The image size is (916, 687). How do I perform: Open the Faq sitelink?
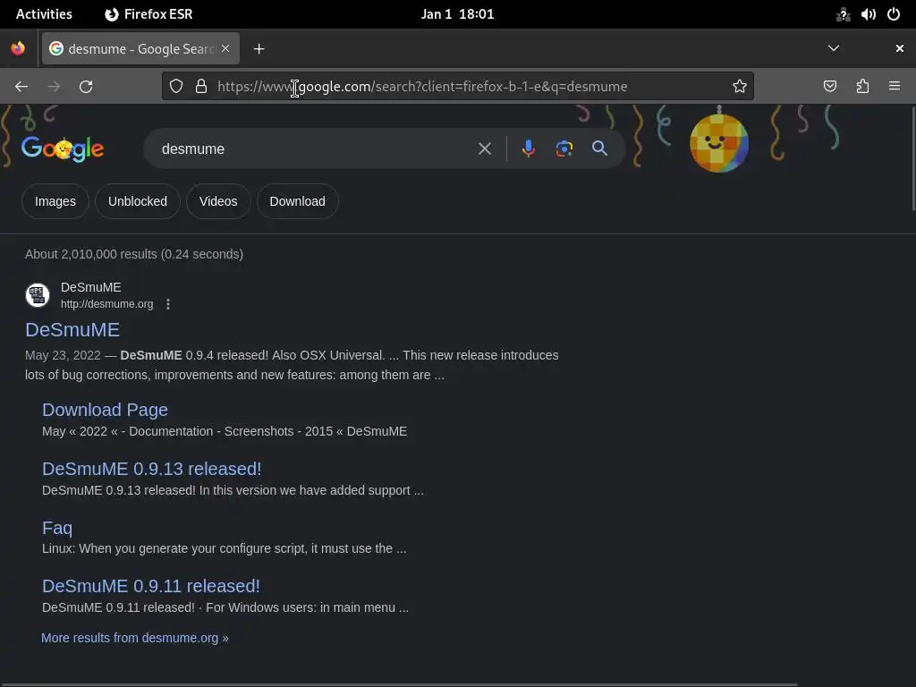57,528
